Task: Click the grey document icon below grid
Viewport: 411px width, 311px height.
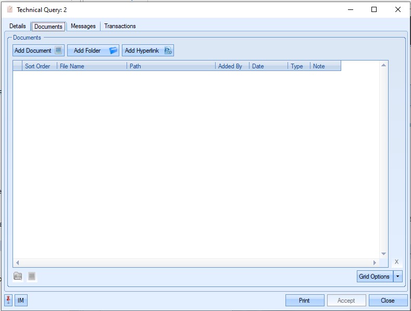Action: (x=32, y=276)
